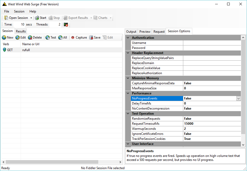Select the rufull request row
The width and height of the screenshot is (247, 171).
pos(62,50)
